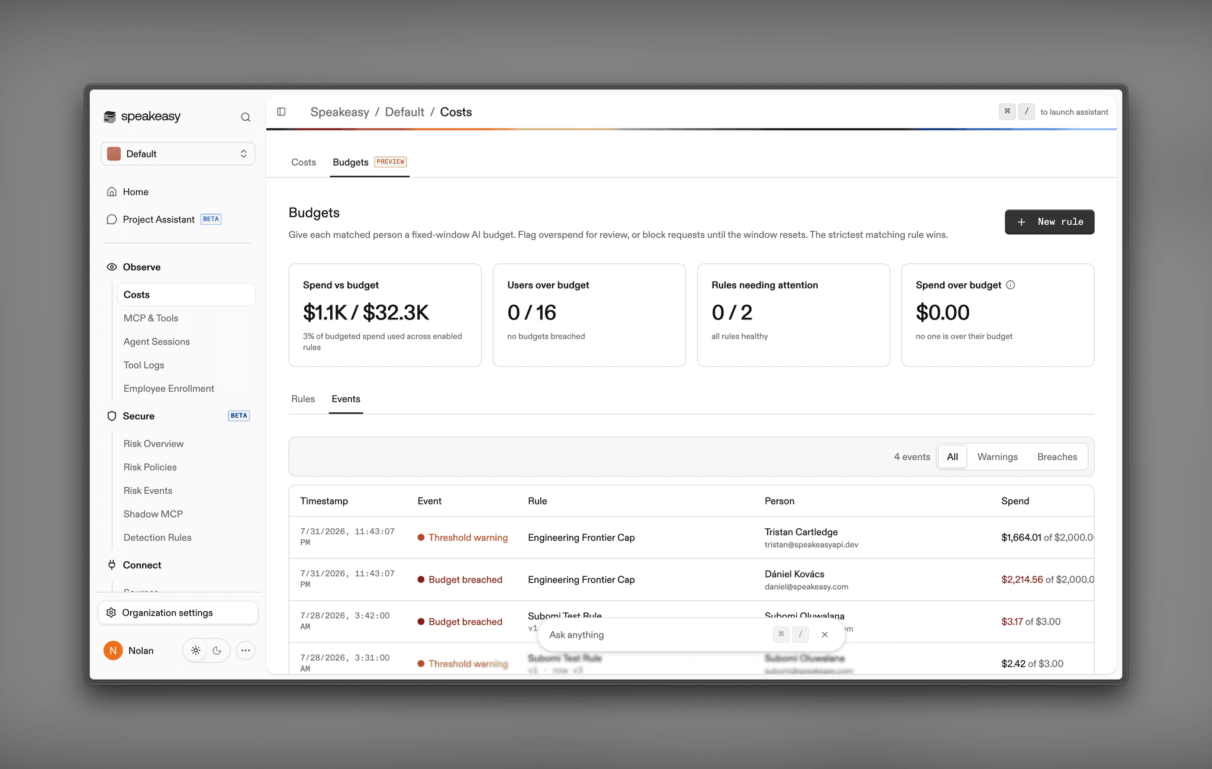The image size is (1212, 769).
Task: Click the info icon beside Spend over budget
Action: point(1011,285)
